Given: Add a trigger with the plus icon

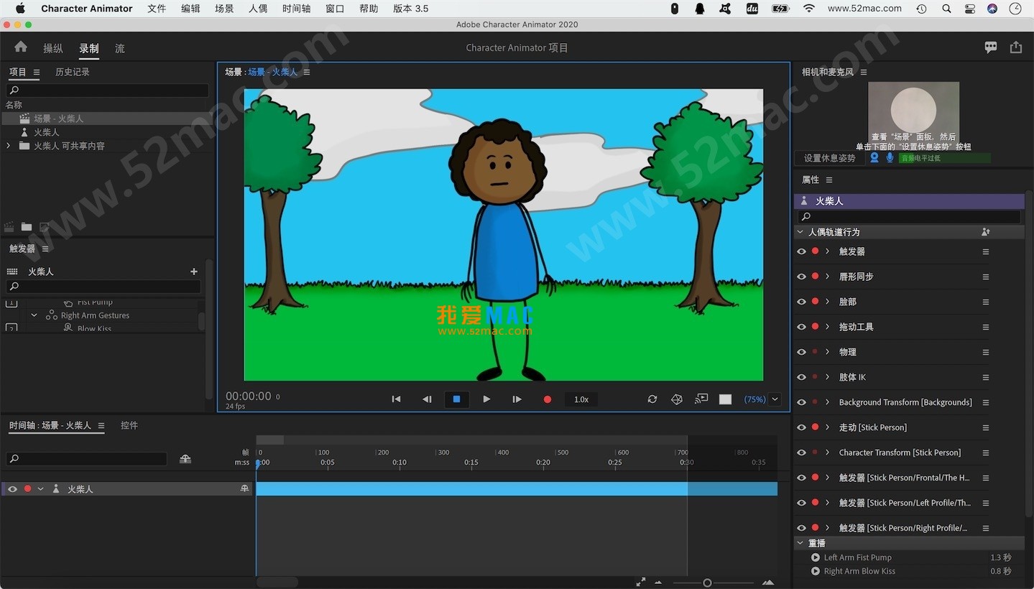Looking at the screenshot, I should click(193, 272).
